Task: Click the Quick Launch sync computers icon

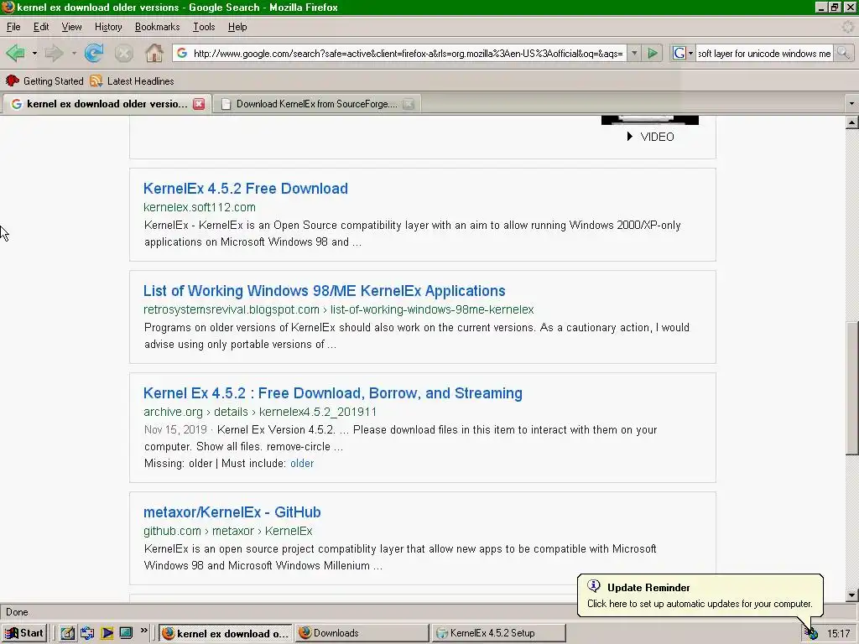Action: coord(87,633)
